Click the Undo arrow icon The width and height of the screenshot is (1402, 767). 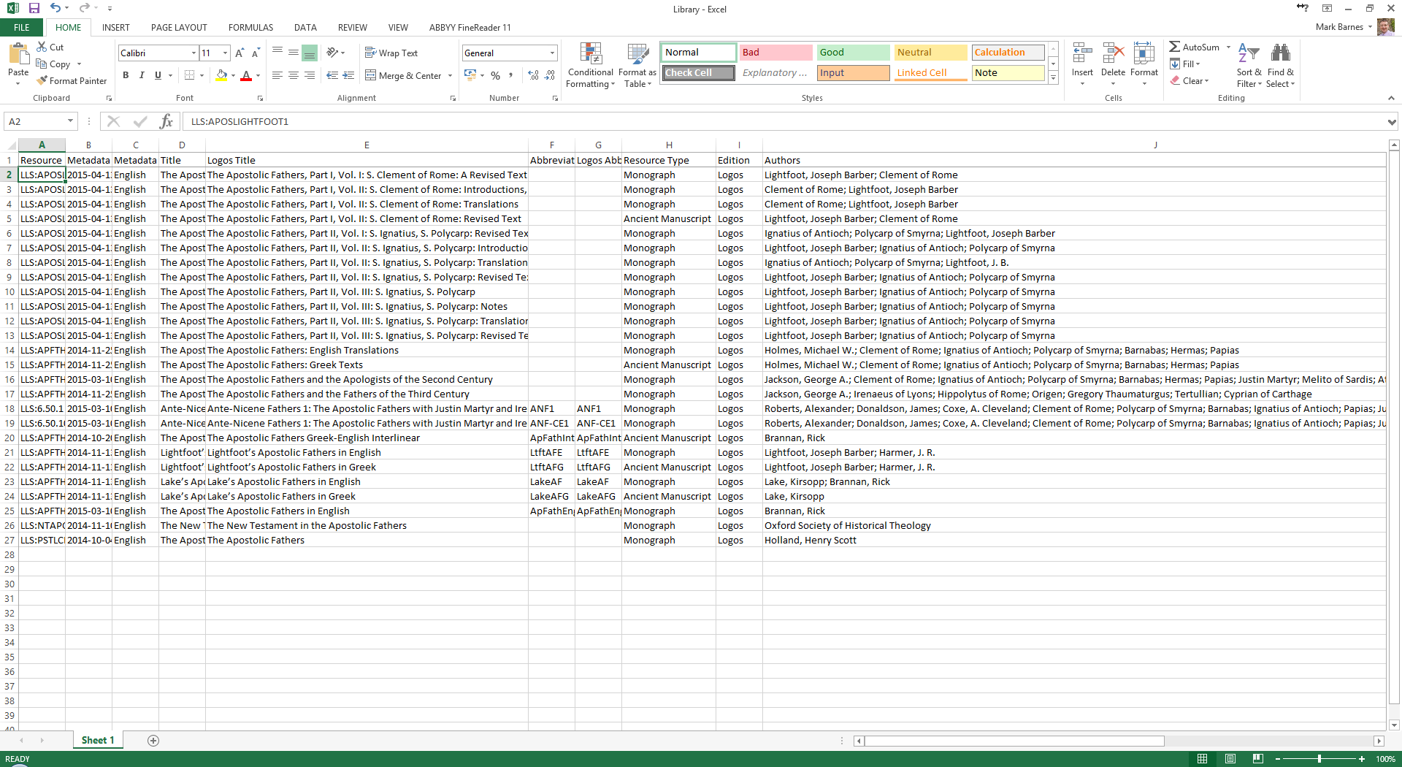(55, 8)
